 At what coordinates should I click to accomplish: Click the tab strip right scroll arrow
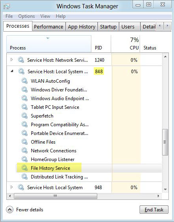[x=167, y=26]
